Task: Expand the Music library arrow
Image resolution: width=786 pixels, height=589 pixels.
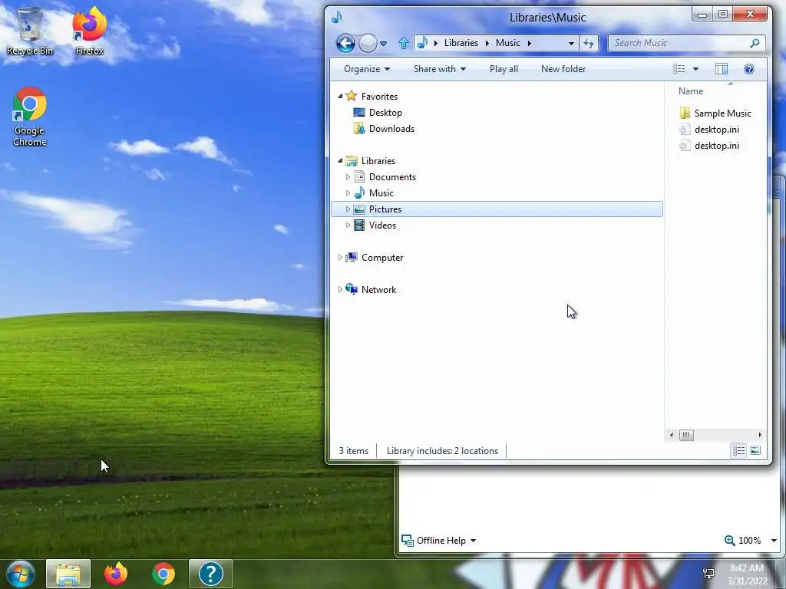Action: (x=348, y=192)
